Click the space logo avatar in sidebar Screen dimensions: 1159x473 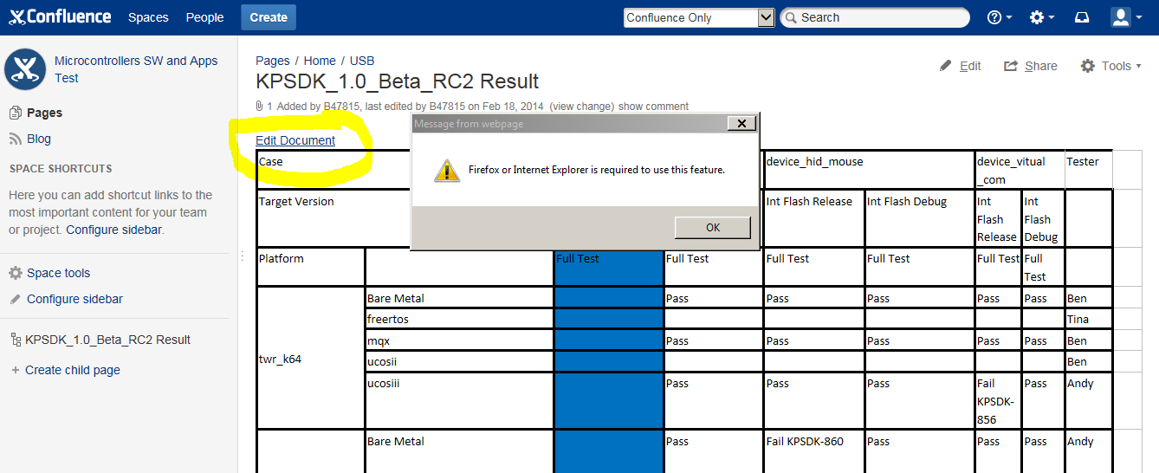pyautogui.click(x=25, y=69)
